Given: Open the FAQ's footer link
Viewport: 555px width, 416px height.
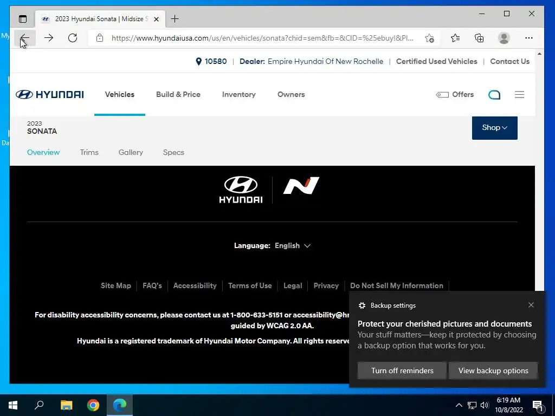Looking at the screenshot, I should 152,285.
